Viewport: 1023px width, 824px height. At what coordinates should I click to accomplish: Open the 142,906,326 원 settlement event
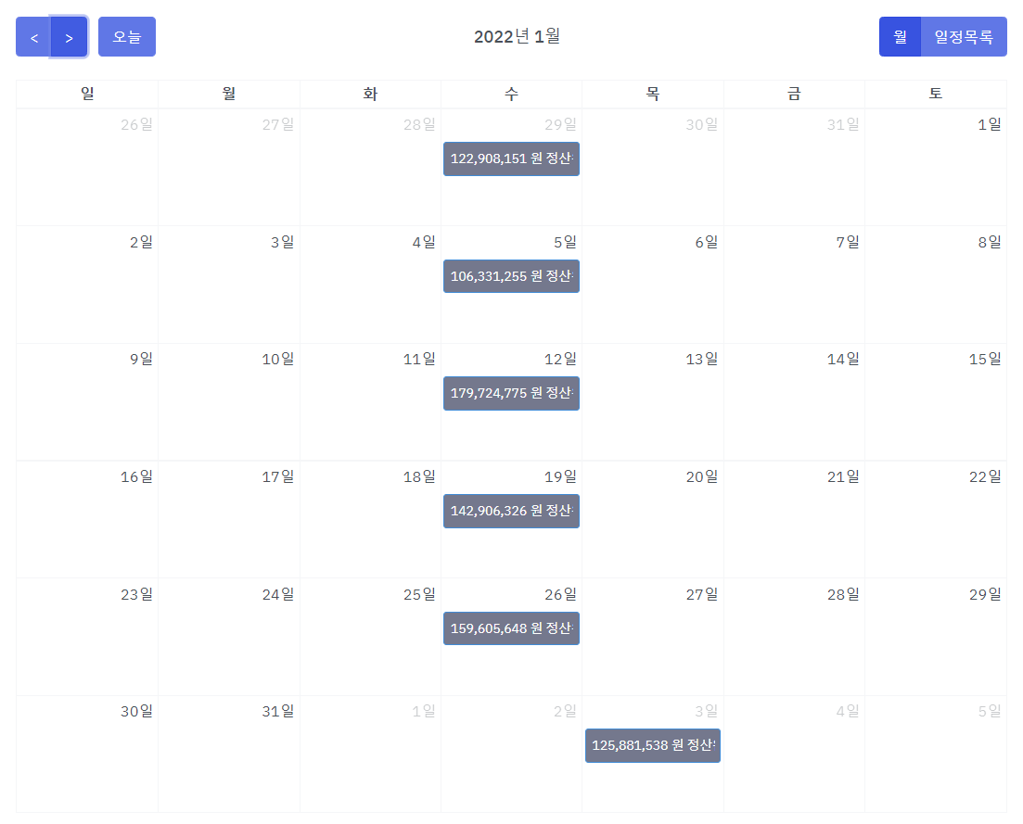[511, 511]
